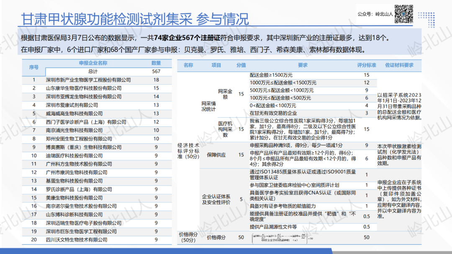Click requirement 配送金额≥1500万元

271,75
